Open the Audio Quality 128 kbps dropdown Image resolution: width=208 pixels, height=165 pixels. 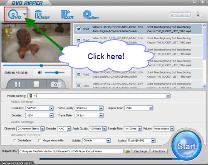(x=104, y=129)
